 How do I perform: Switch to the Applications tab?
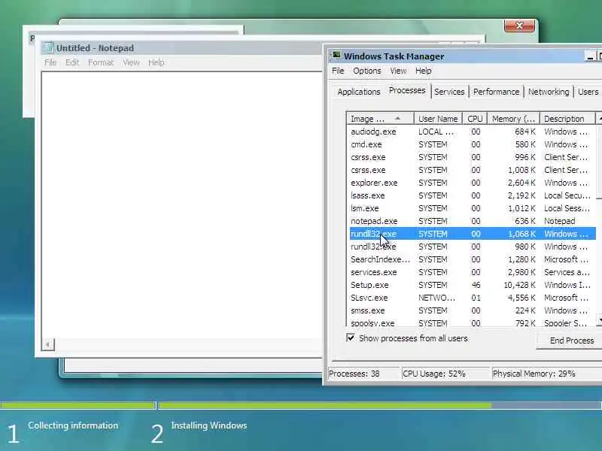(x=359, y=92)
